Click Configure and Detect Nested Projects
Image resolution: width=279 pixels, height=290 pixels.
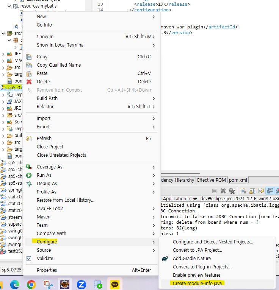[x=213, y=242]
